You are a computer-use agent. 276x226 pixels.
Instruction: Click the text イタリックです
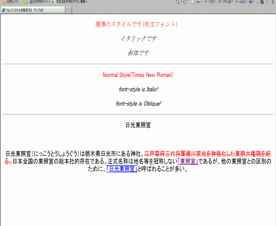click(138, 39)
